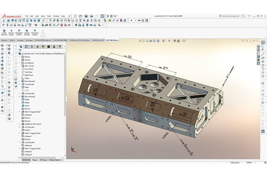Viewport: 267px width, 178px height.
Task: Open Edit Appearance color ball icon in viewport
Action: click(x=174, y=41)
